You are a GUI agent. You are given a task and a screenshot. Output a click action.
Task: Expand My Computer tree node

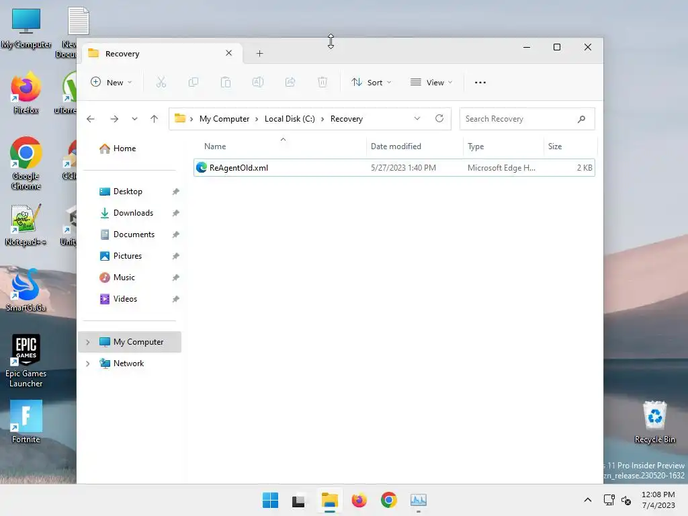(x=88, y=342)
